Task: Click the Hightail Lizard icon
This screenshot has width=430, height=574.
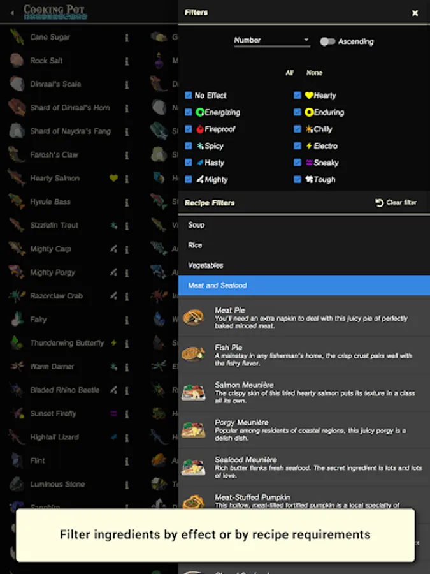Action: tap(17, 437)
